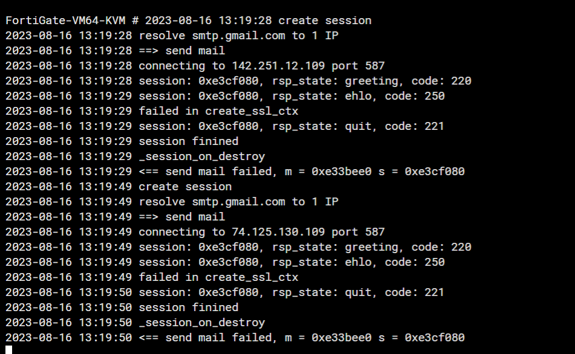Click the greeting code 220 line at 13:19:49
The width and height of the screenshot is (575, 354).
[305, 247]
